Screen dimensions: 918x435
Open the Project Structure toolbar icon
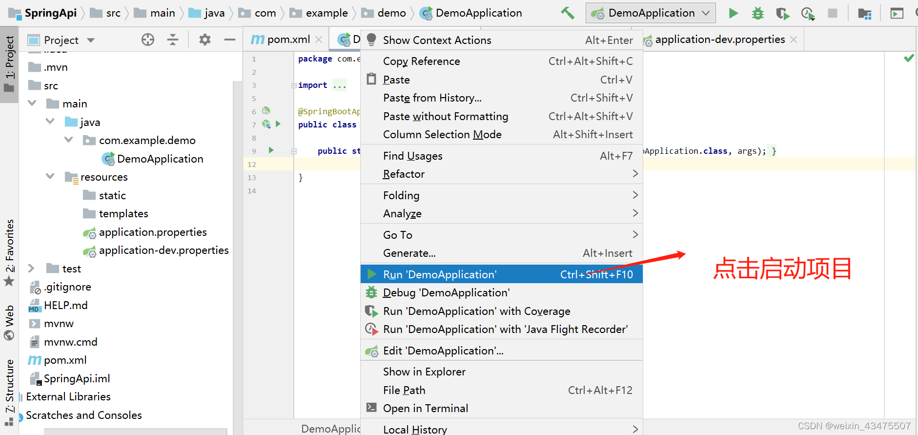point(864,14)
